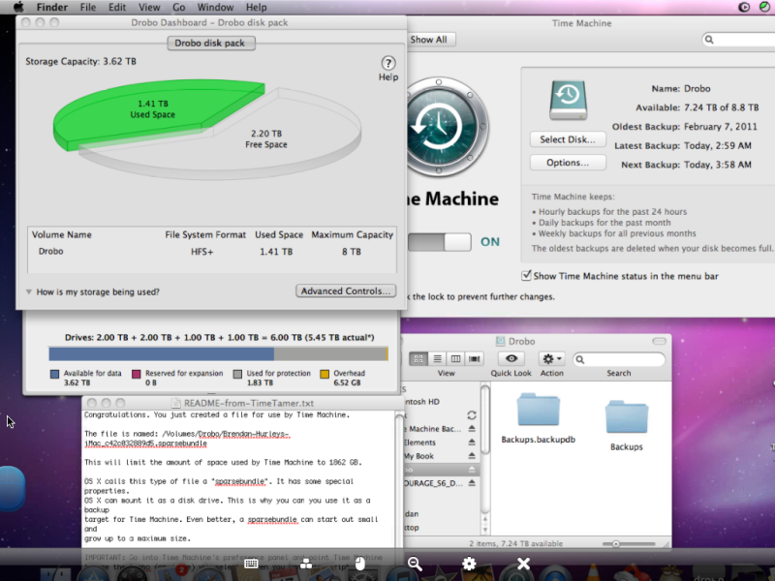Eject the selected Drobo sidebar volume

point(472,470)
